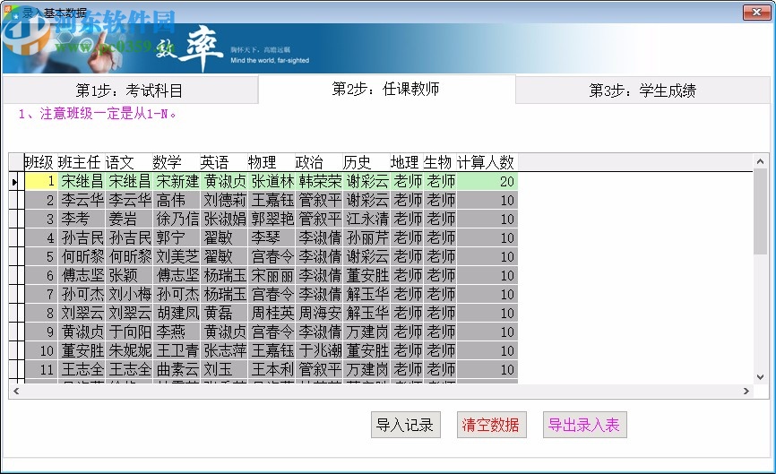
Task: Click the horizontal scrollbar left arrow
Action: coord(16,392)
